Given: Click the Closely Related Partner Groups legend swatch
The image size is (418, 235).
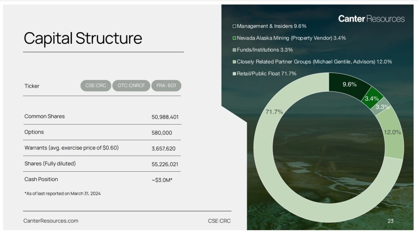Looking at the screenshot, I should 234,62.
